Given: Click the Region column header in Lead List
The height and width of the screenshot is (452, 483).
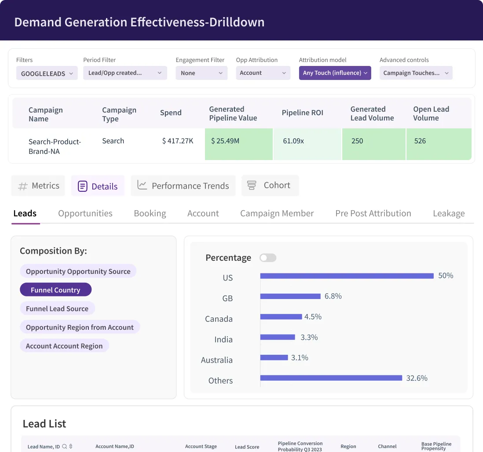Looking at the screenshot, I should [x=348, y=446].
